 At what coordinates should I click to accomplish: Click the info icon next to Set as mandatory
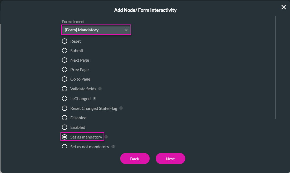point(106,137)
